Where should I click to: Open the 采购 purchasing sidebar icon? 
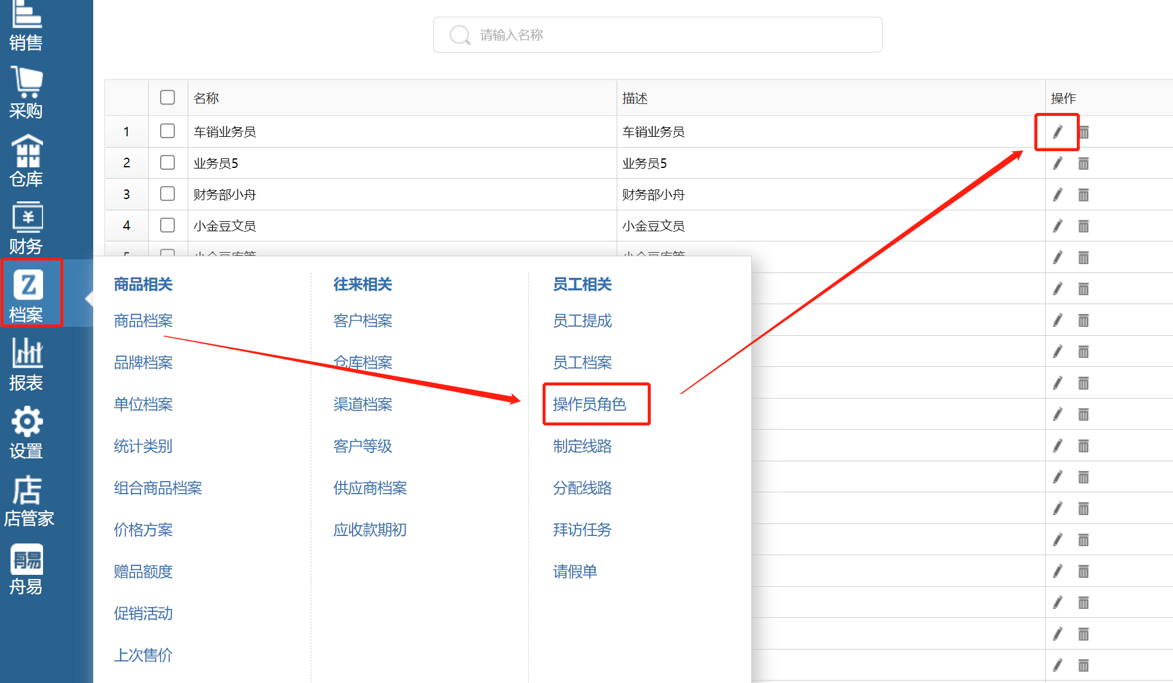pos(26,93)
